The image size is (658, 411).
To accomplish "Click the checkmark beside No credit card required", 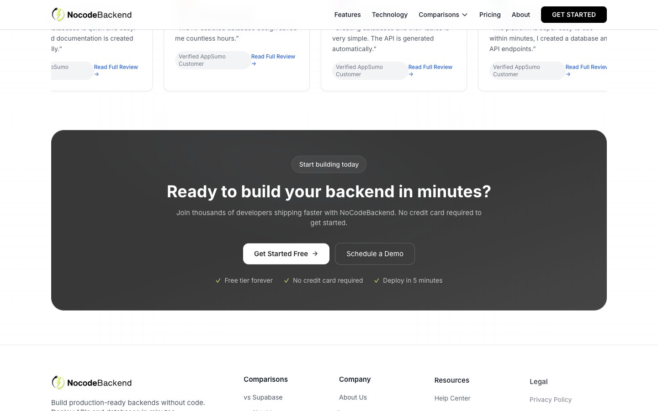I will [287, 280].
